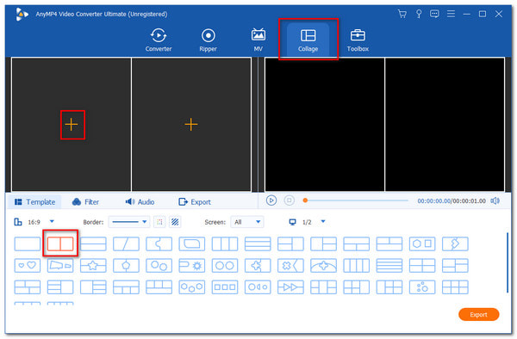517x339 pixels.
Task: Expand the 1/2 display dropdown
Action: click(x=323, y=221)
